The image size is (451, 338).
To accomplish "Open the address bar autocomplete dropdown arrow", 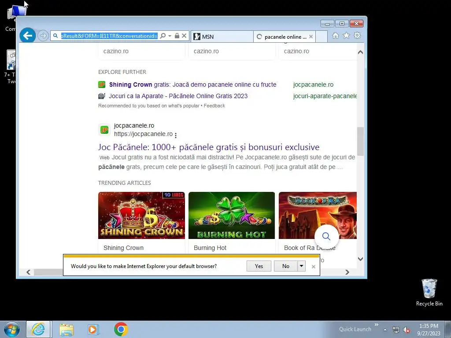I will pyautogui.click(x=170, y=36).
